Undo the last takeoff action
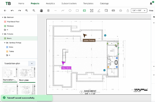155x102 pixels. 12,11
